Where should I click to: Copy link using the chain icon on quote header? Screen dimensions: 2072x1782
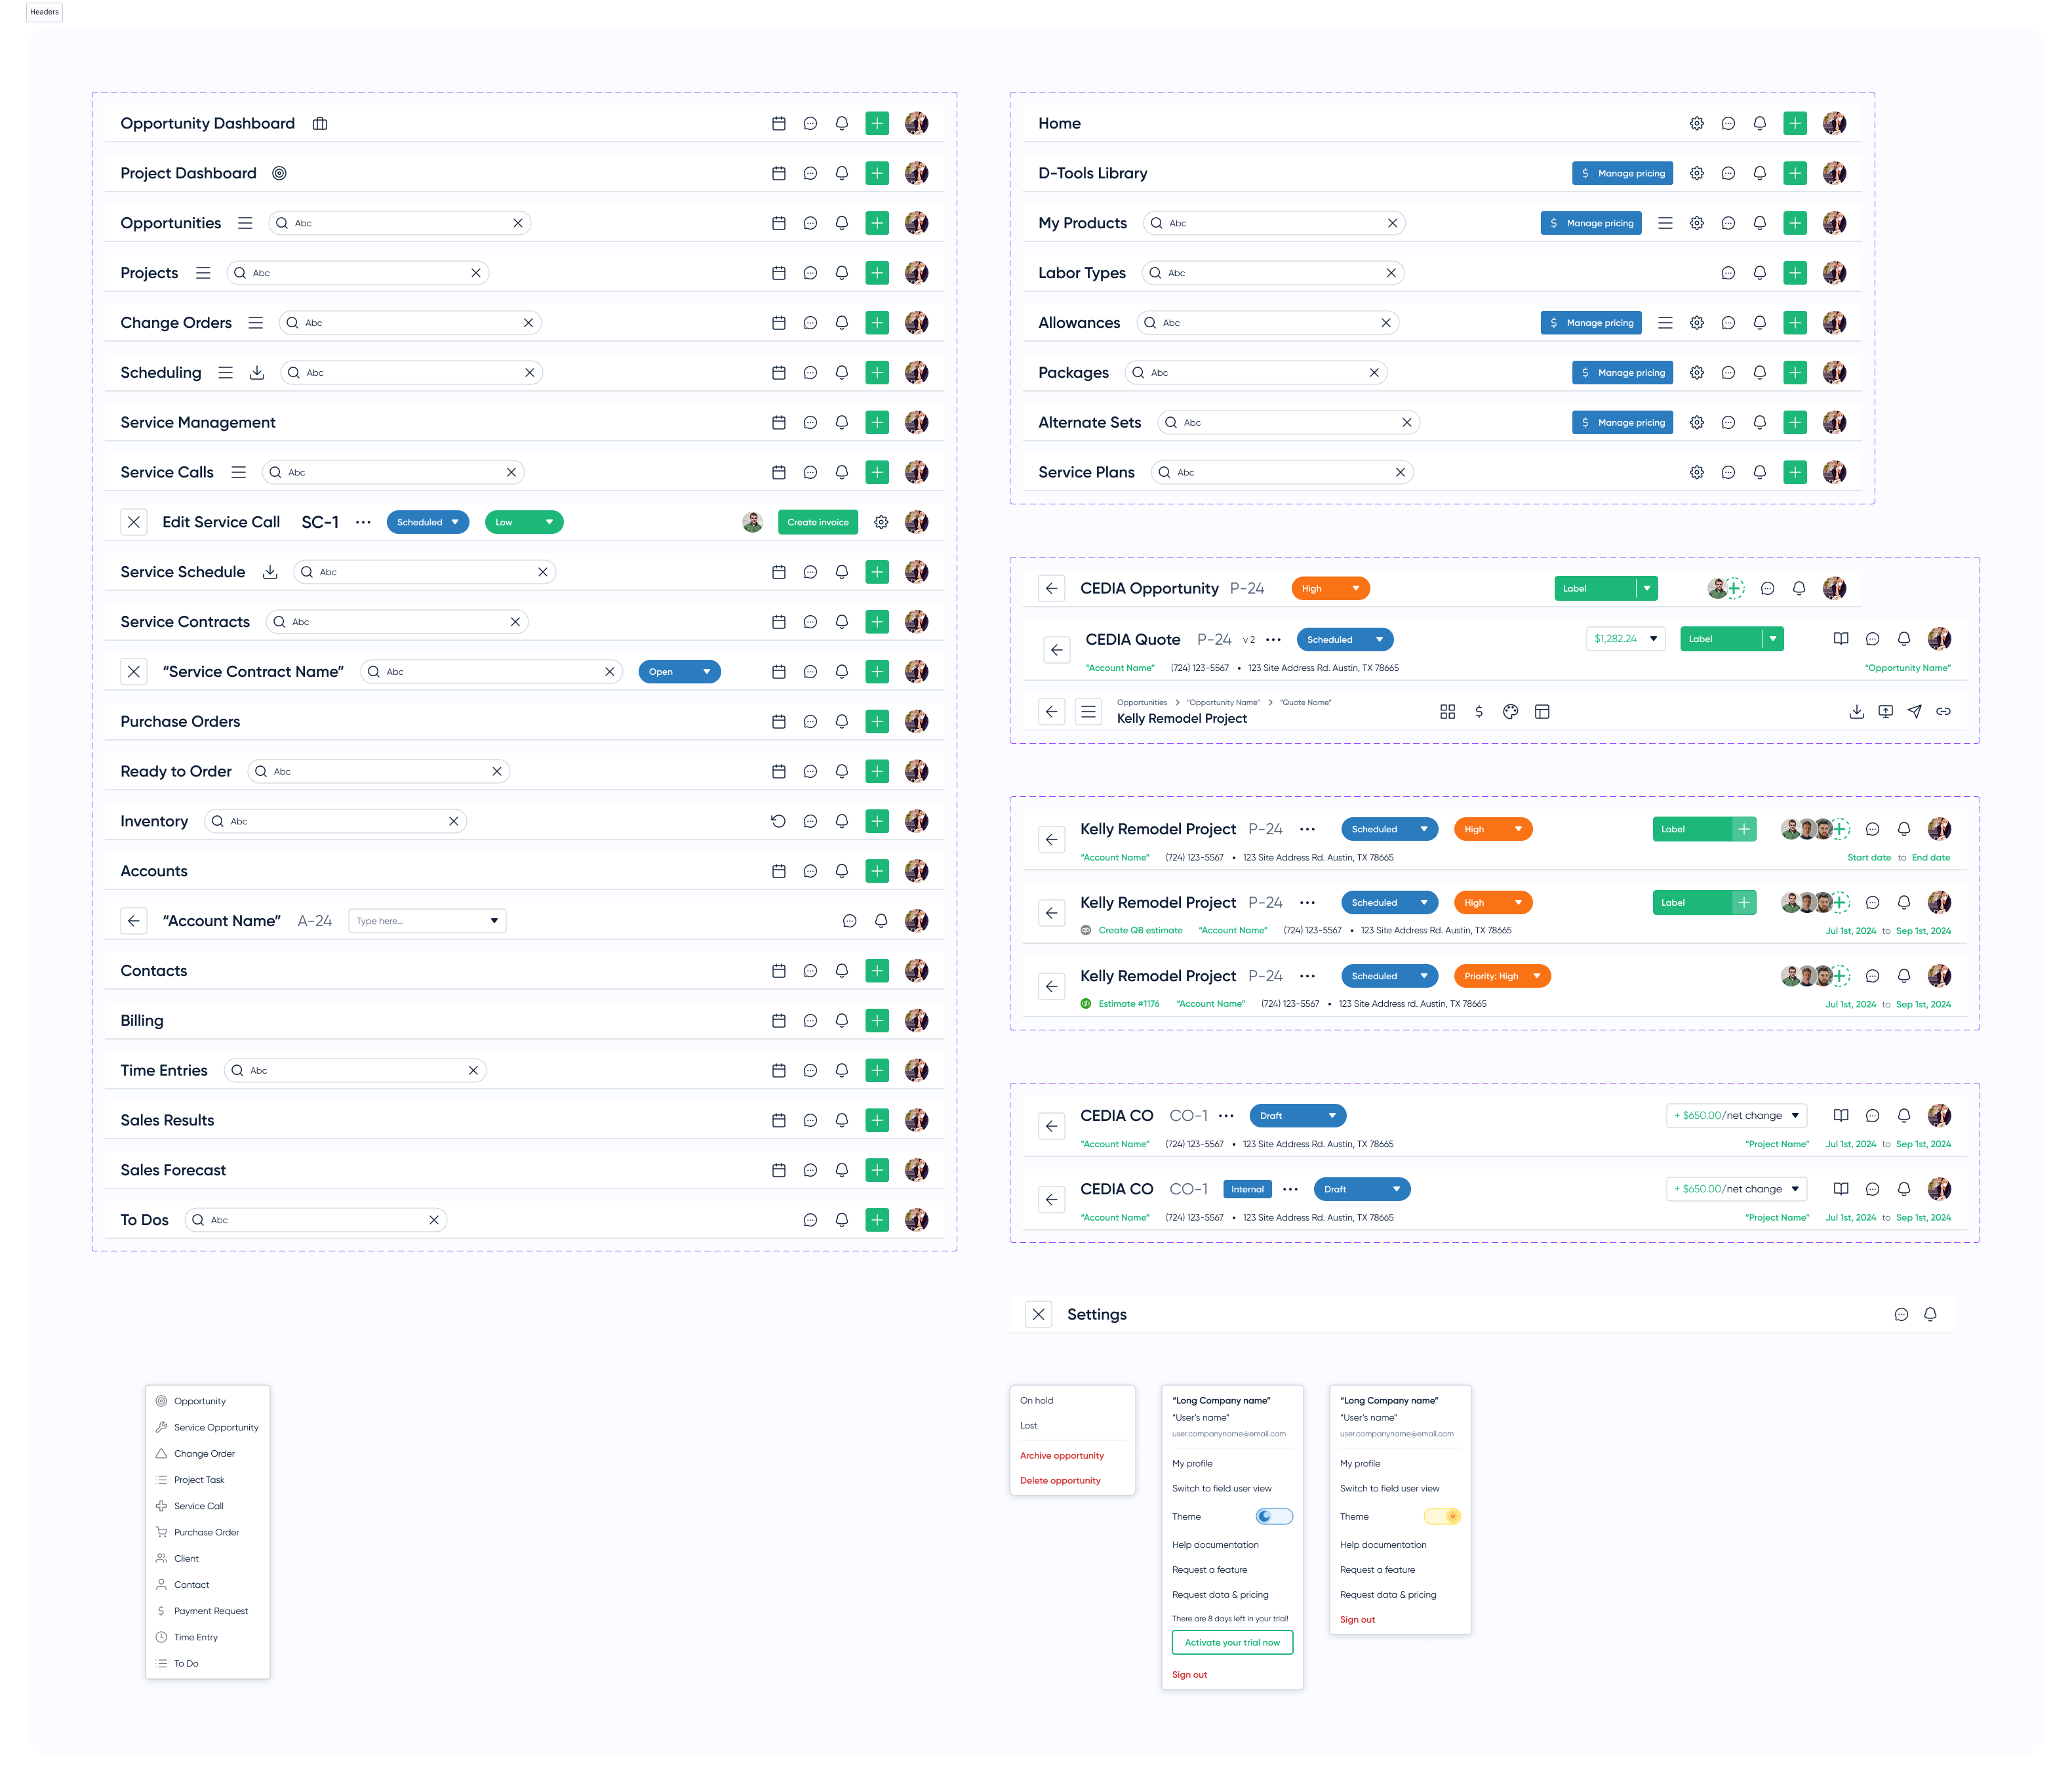1944,711
